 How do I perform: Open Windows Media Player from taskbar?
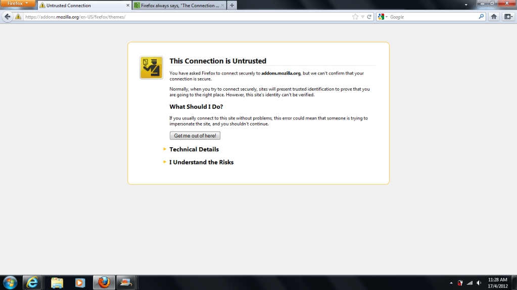(x=80, y=282)
